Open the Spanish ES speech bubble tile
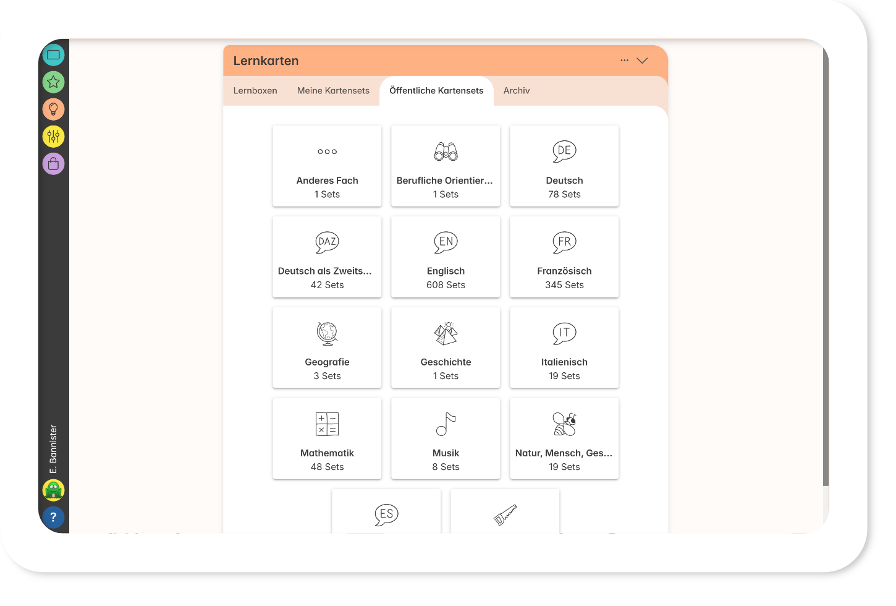 (386, 513)
